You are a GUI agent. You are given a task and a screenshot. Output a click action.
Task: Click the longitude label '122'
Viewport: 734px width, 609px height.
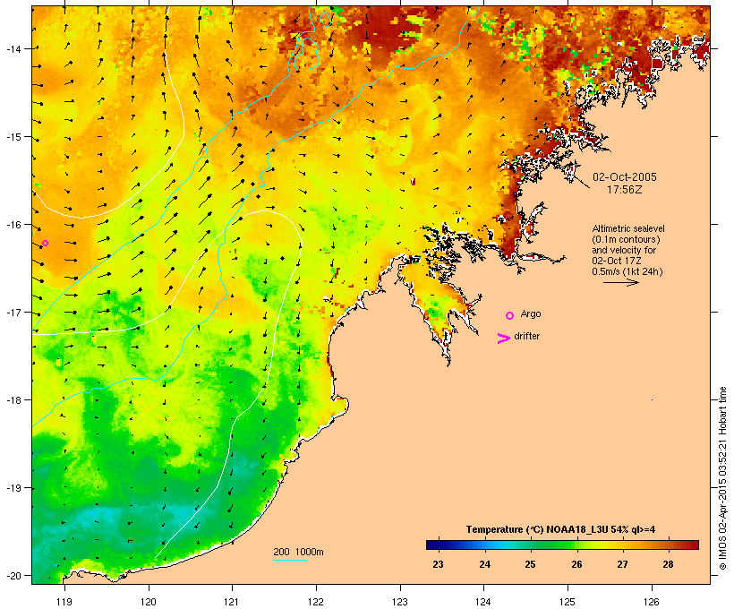316,602
